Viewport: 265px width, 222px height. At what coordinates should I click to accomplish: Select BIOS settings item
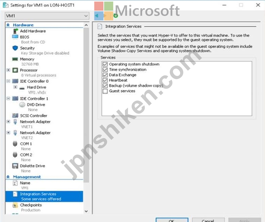[25, 37]
